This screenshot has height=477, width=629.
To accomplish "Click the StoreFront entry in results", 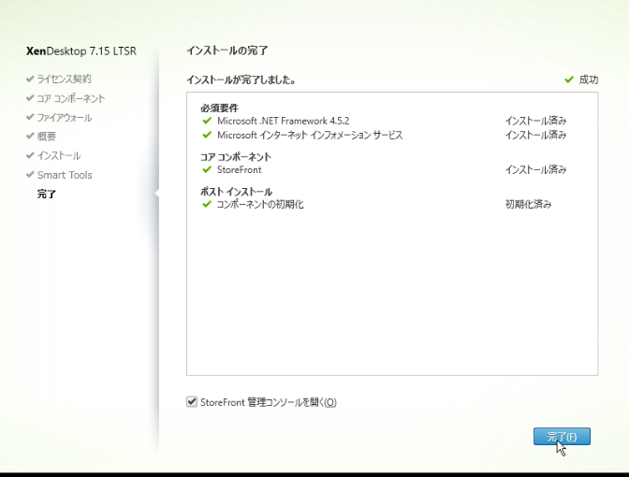I will [239, 169].
